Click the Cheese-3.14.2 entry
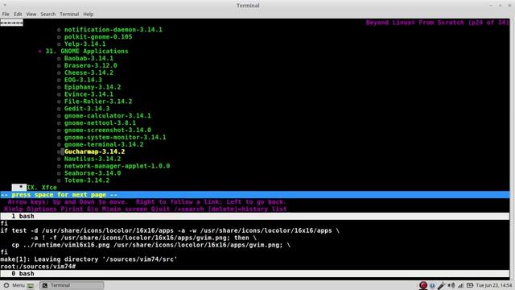The image size is (515, 290). (89, 72)
